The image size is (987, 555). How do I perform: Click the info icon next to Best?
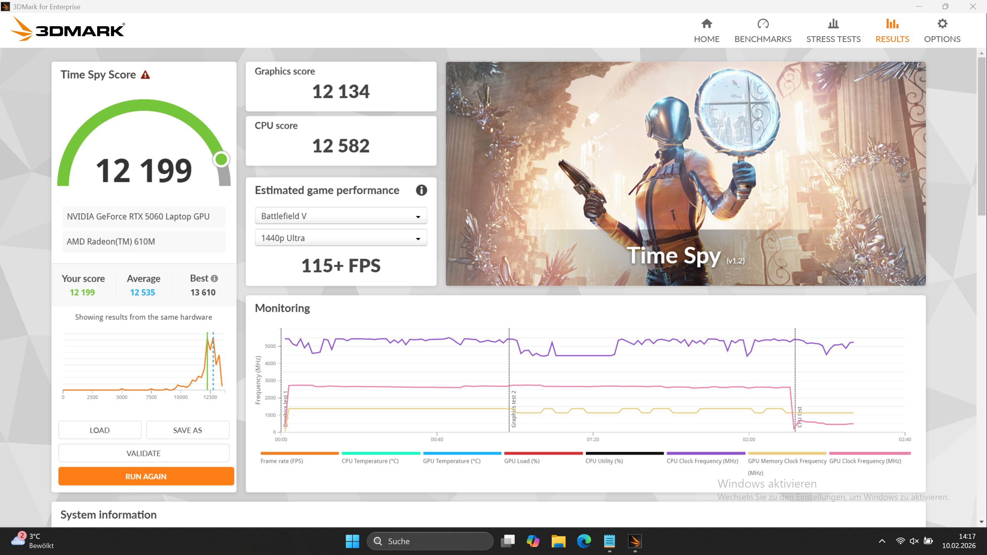coord(214,278)
